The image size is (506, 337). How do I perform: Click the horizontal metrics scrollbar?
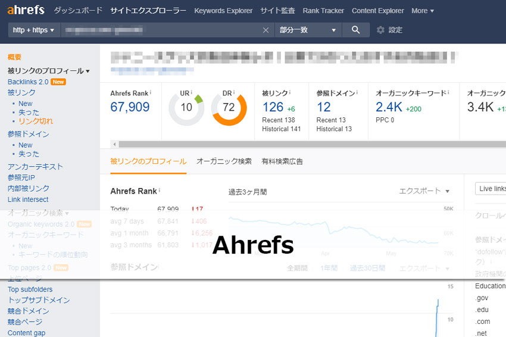(x=312, y=144)
